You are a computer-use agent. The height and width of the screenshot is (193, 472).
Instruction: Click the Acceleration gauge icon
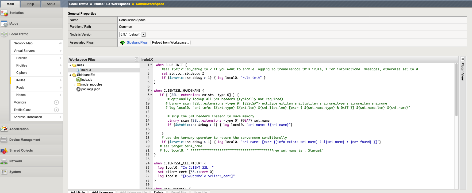[x=4, y=129]
